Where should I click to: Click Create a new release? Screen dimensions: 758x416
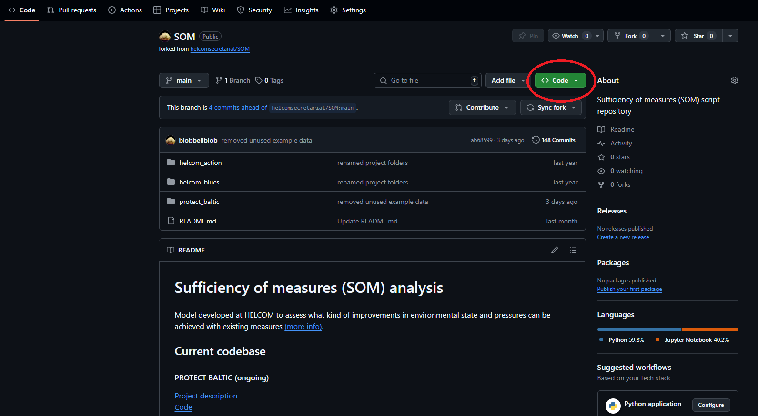pos(623,237)
